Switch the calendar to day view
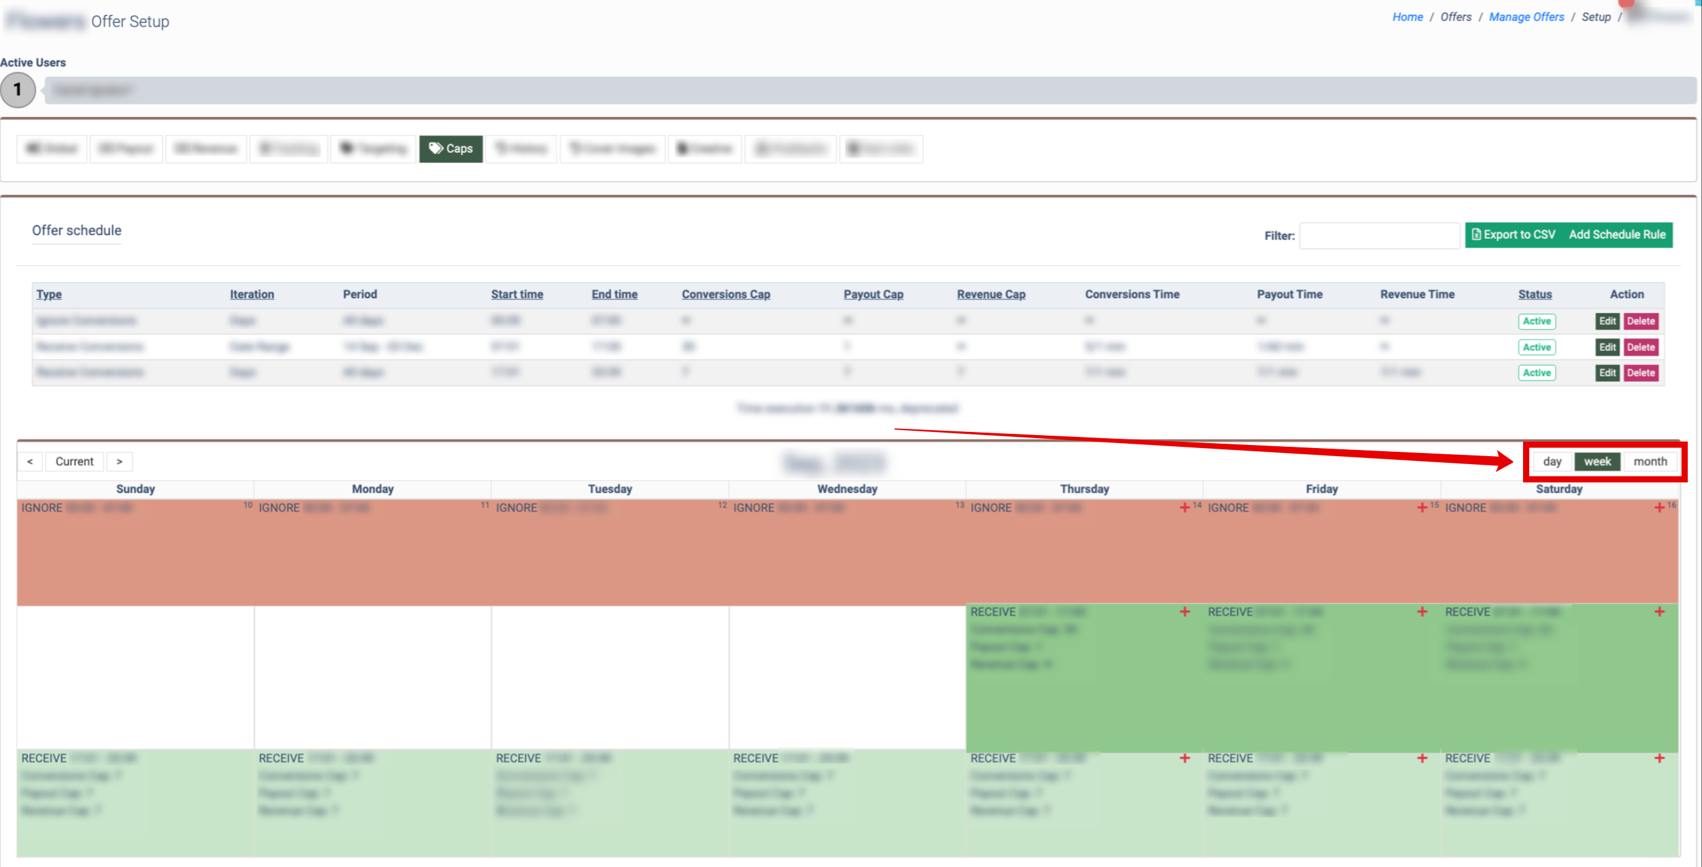Screen dimensions: 1702x867 point(1552,462)
